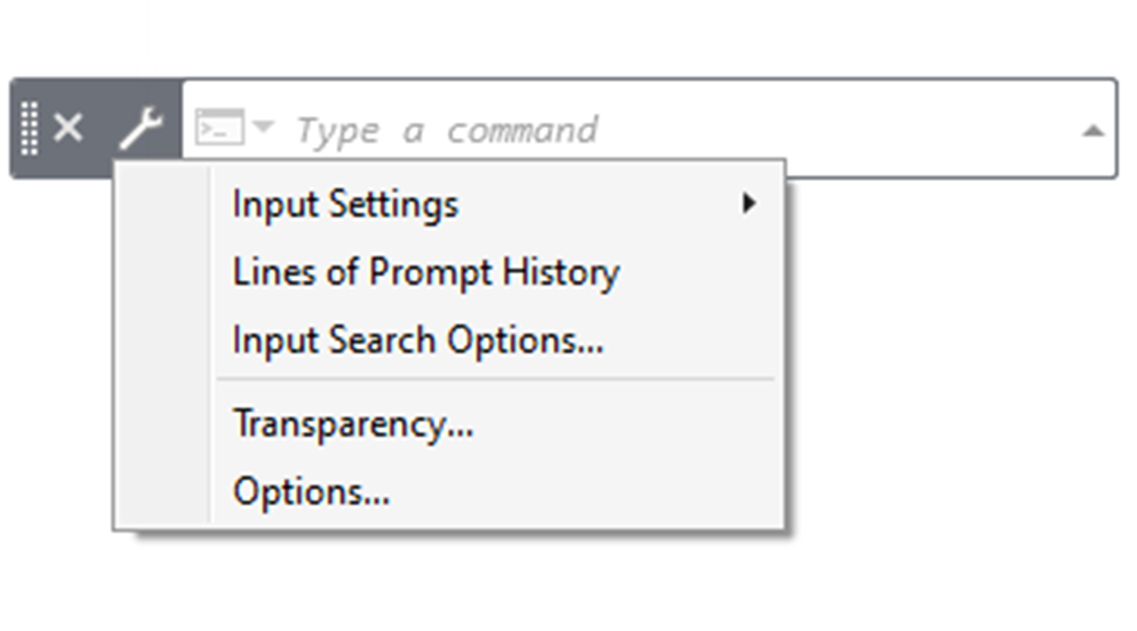Click the 'Input Search Options...' entry
The height and width of the screenshot is (631, 1137).
coord(418,341)
